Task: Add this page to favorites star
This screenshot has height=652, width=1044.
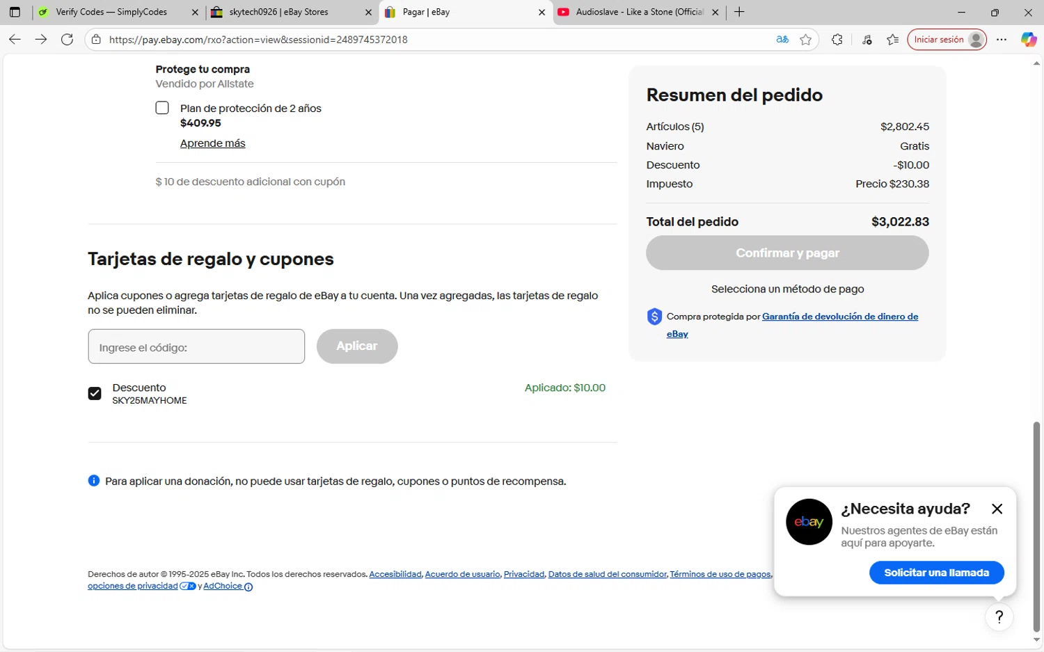Action: pos(806,40)
